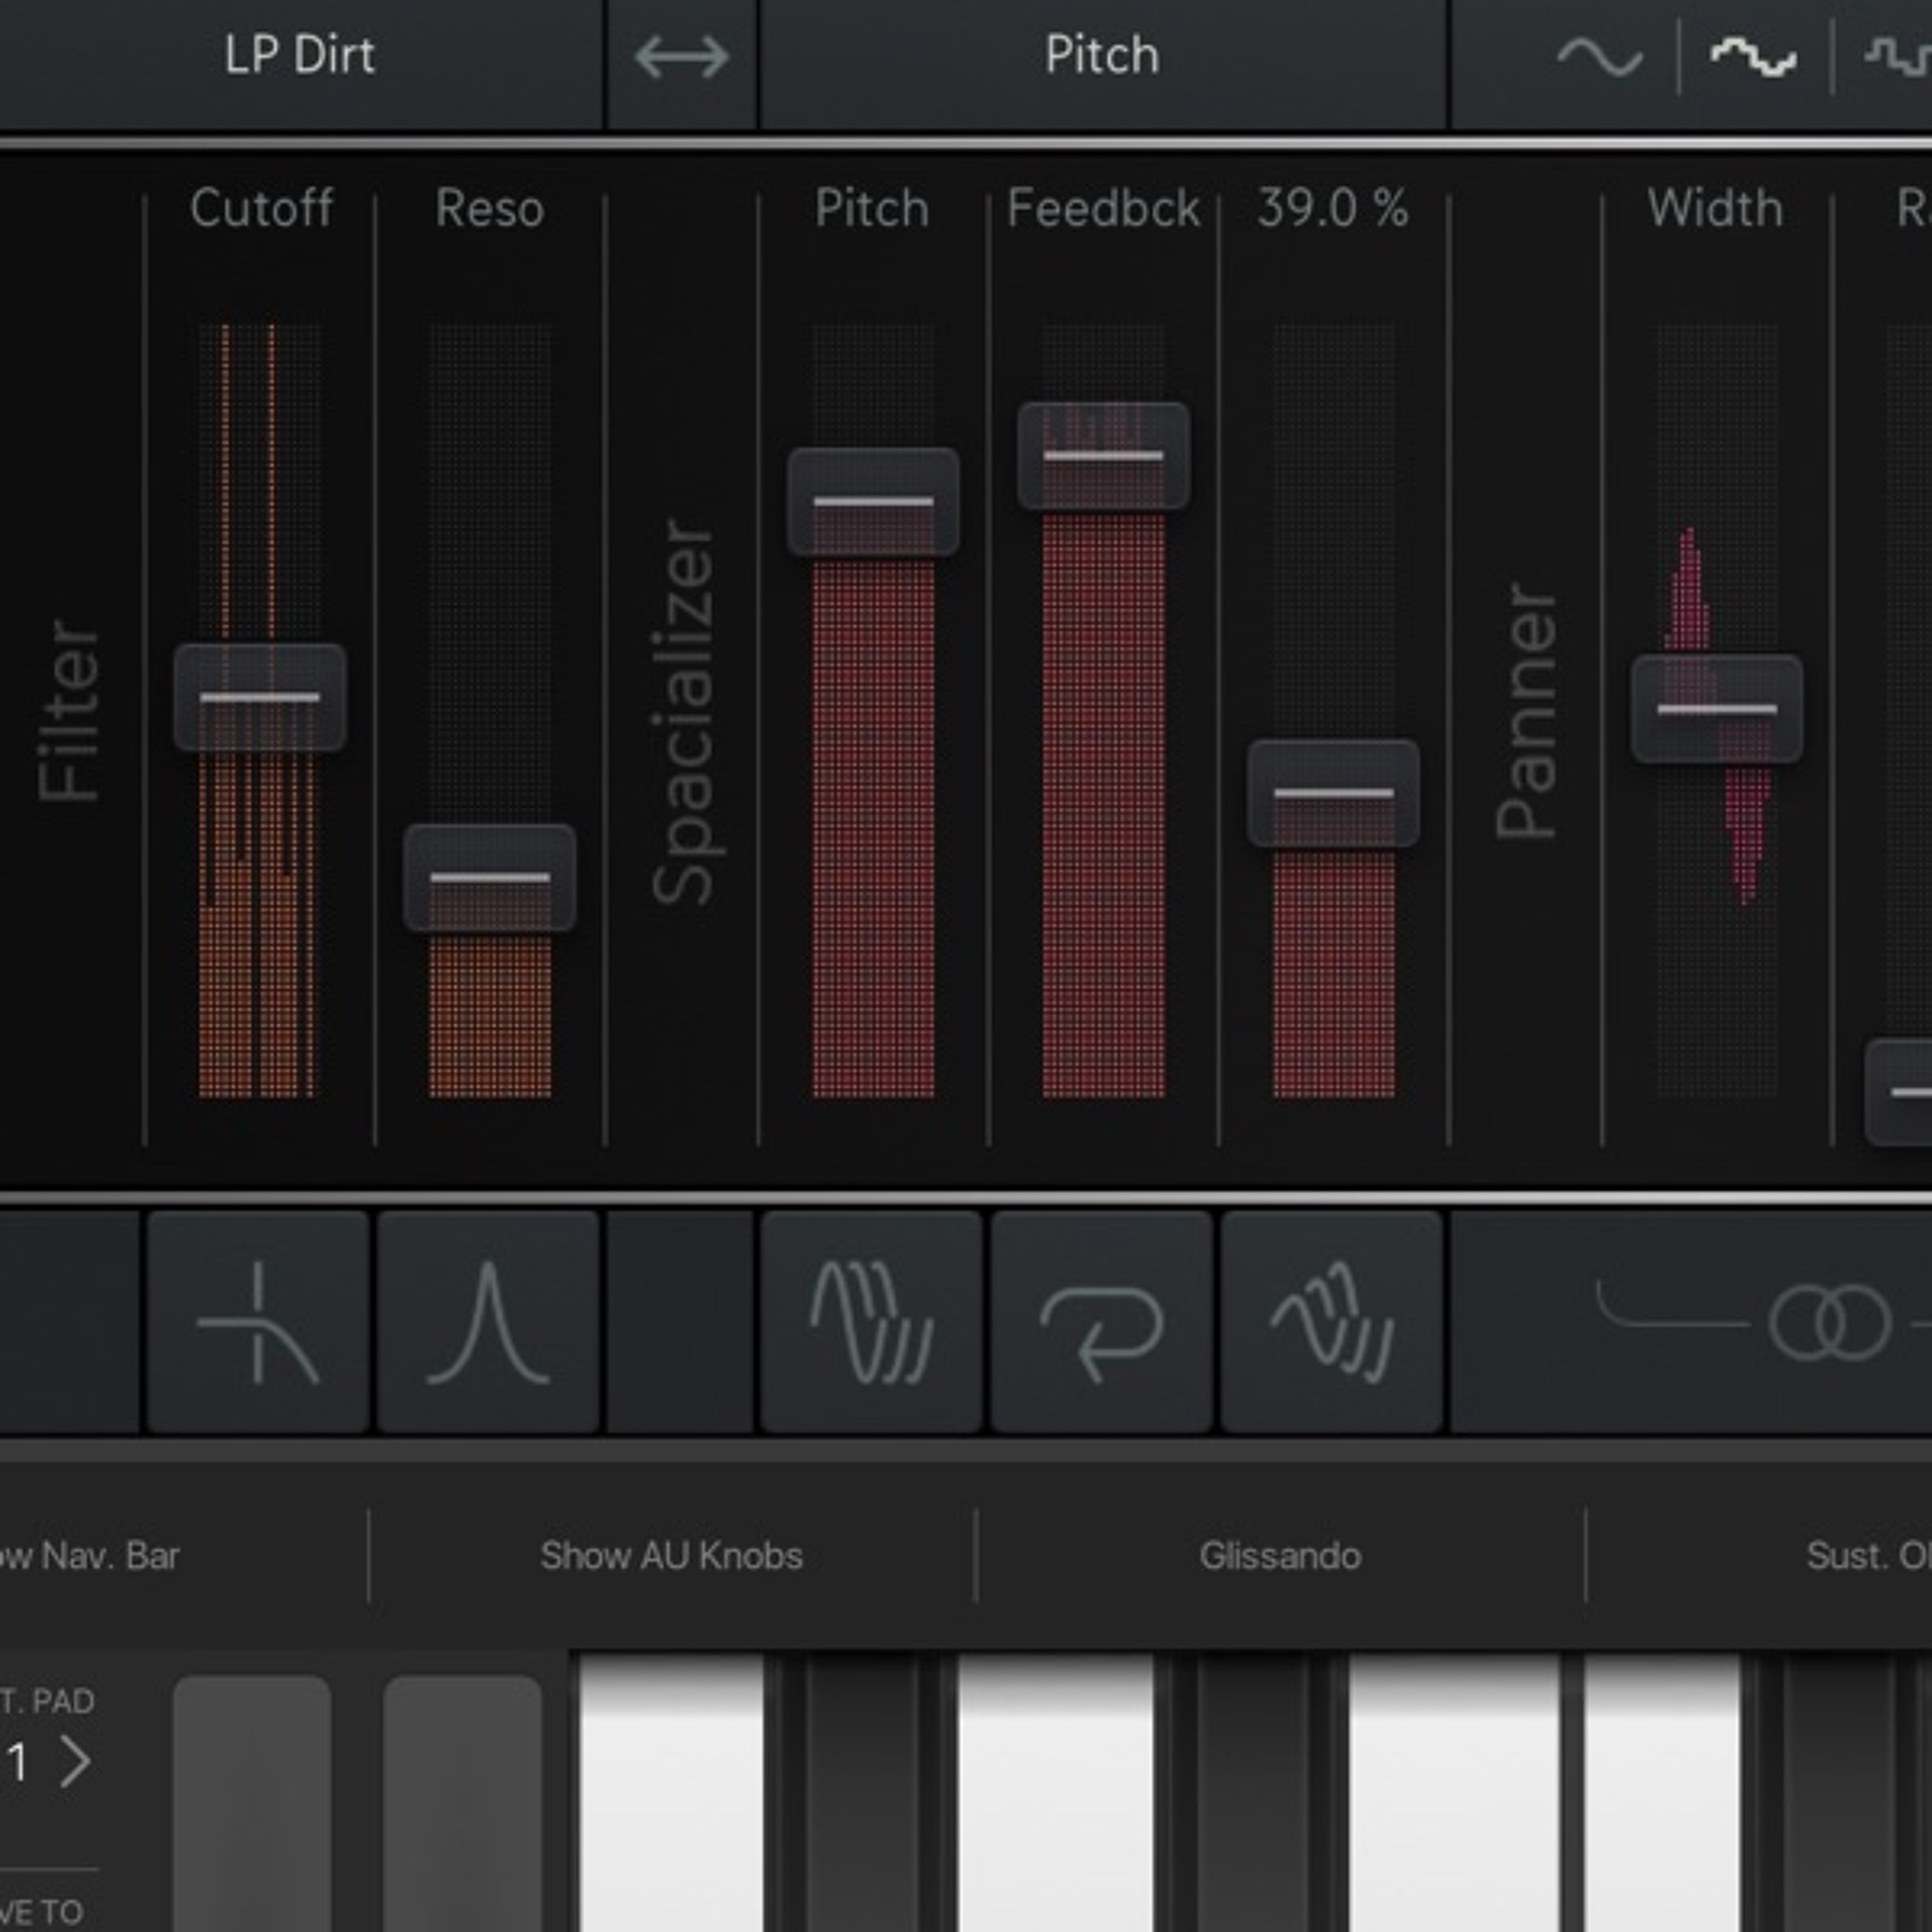The width and height of the screenshot is (1932, 1932).
Task: Adjust the Cutoff slider handle
Action: point(260,697)
